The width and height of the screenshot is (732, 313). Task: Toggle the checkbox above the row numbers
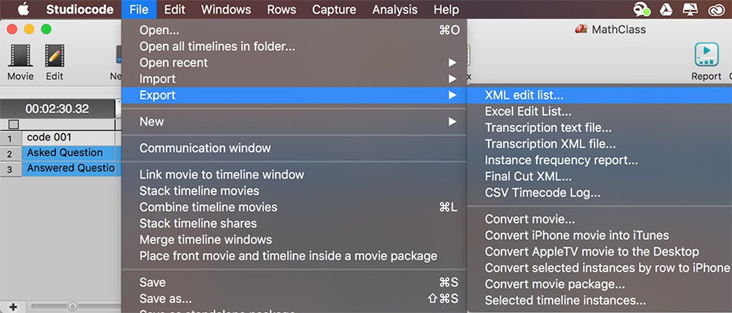point(13,124)
